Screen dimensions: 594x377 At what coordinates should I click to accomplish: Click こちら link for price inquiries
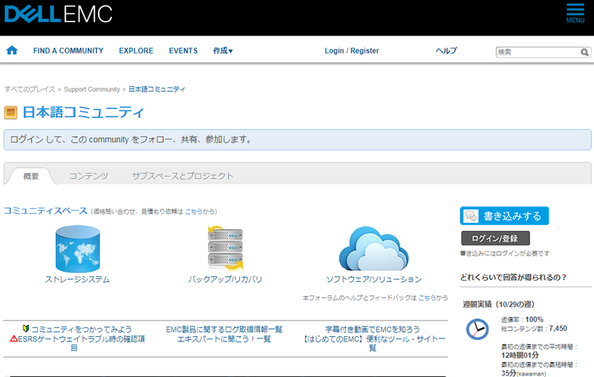point(193,212)
